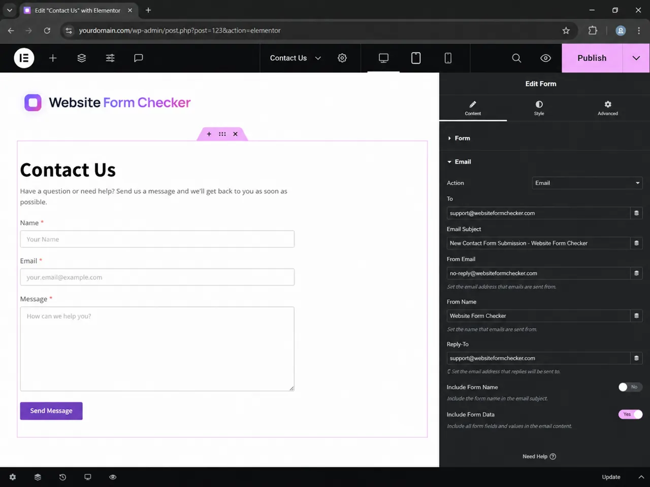Click the browser address bar URL
The image size is (650, 487).
click(180, 30)
